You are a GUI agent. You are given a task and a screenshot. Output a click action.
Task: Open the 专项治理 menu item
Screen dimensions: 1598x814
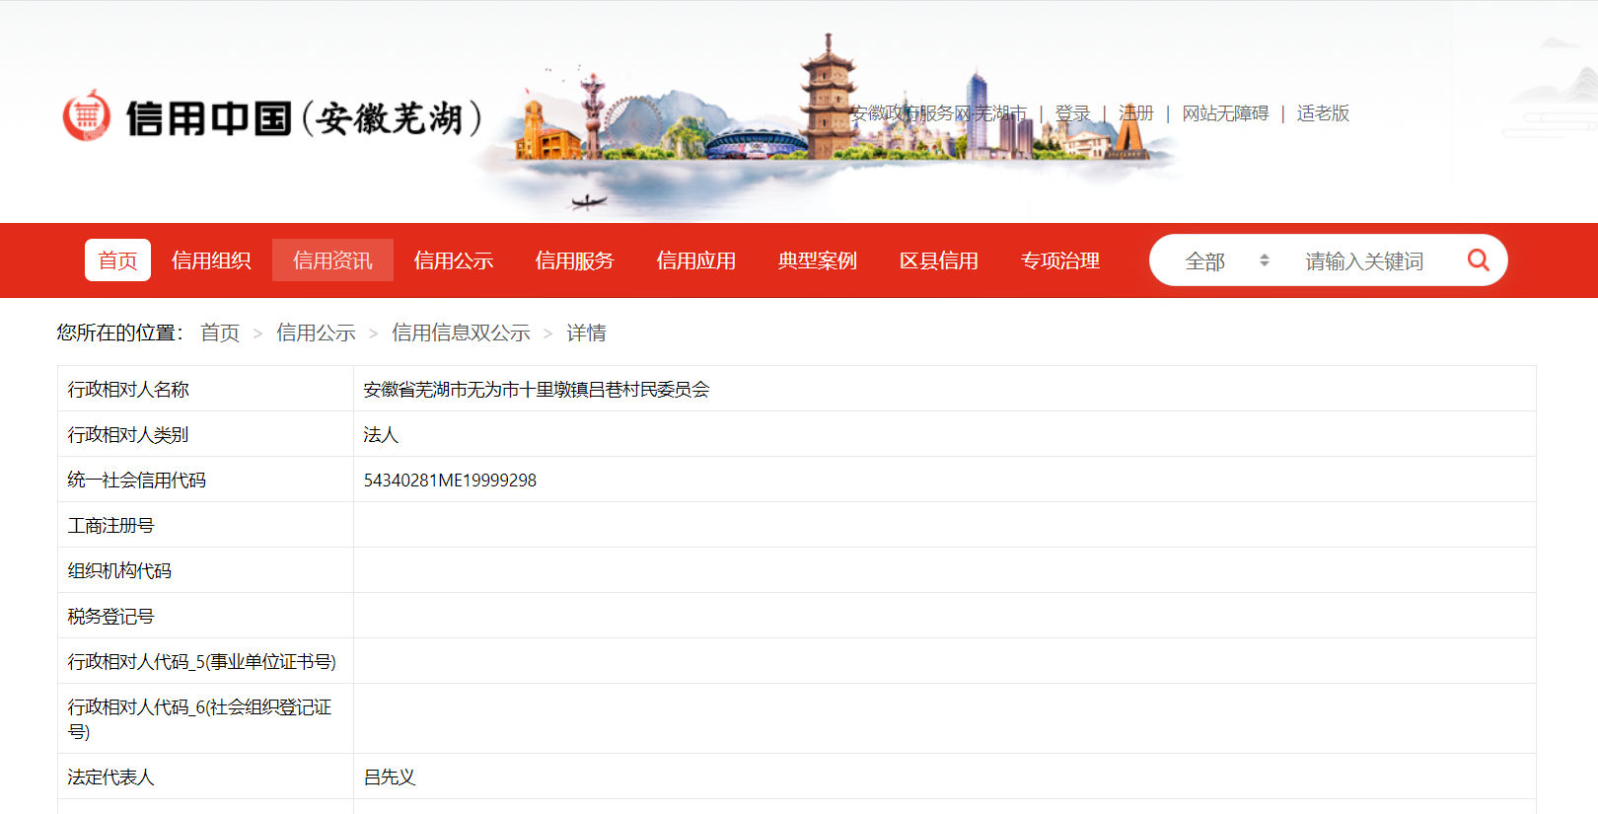click(1060, 260)
